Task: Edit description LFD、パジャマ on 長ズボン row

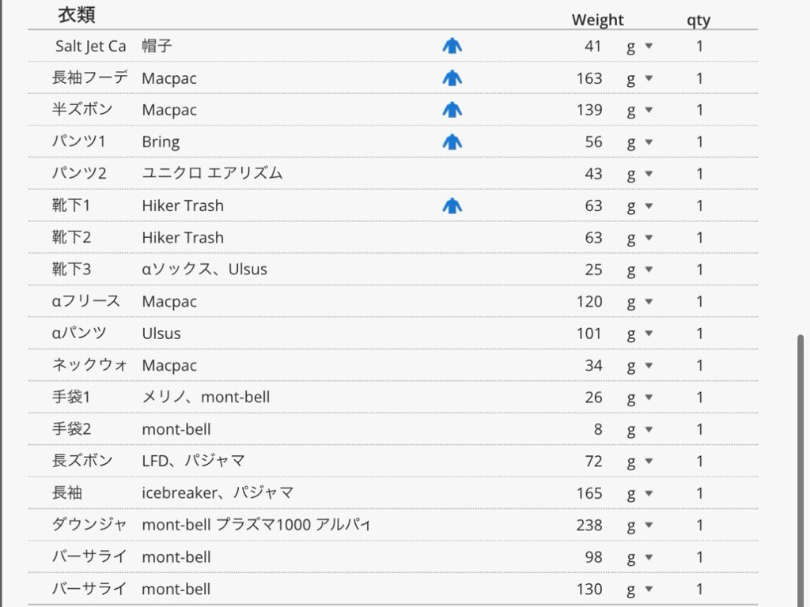Action: click(193, 462)
